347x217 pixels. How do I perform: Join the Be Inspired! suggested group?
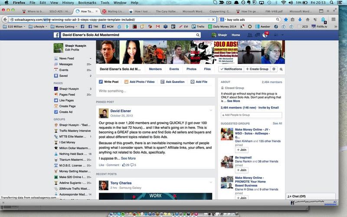(x=242, y=170)
